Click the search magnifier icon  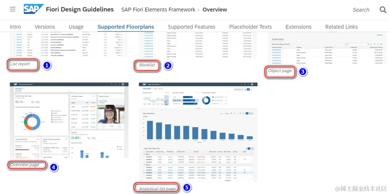[x=383, y=10]
